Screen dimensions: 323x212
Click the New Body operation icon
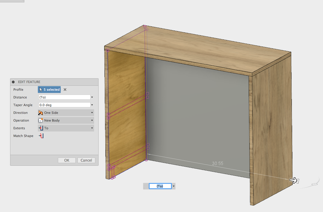coord(41,120)
